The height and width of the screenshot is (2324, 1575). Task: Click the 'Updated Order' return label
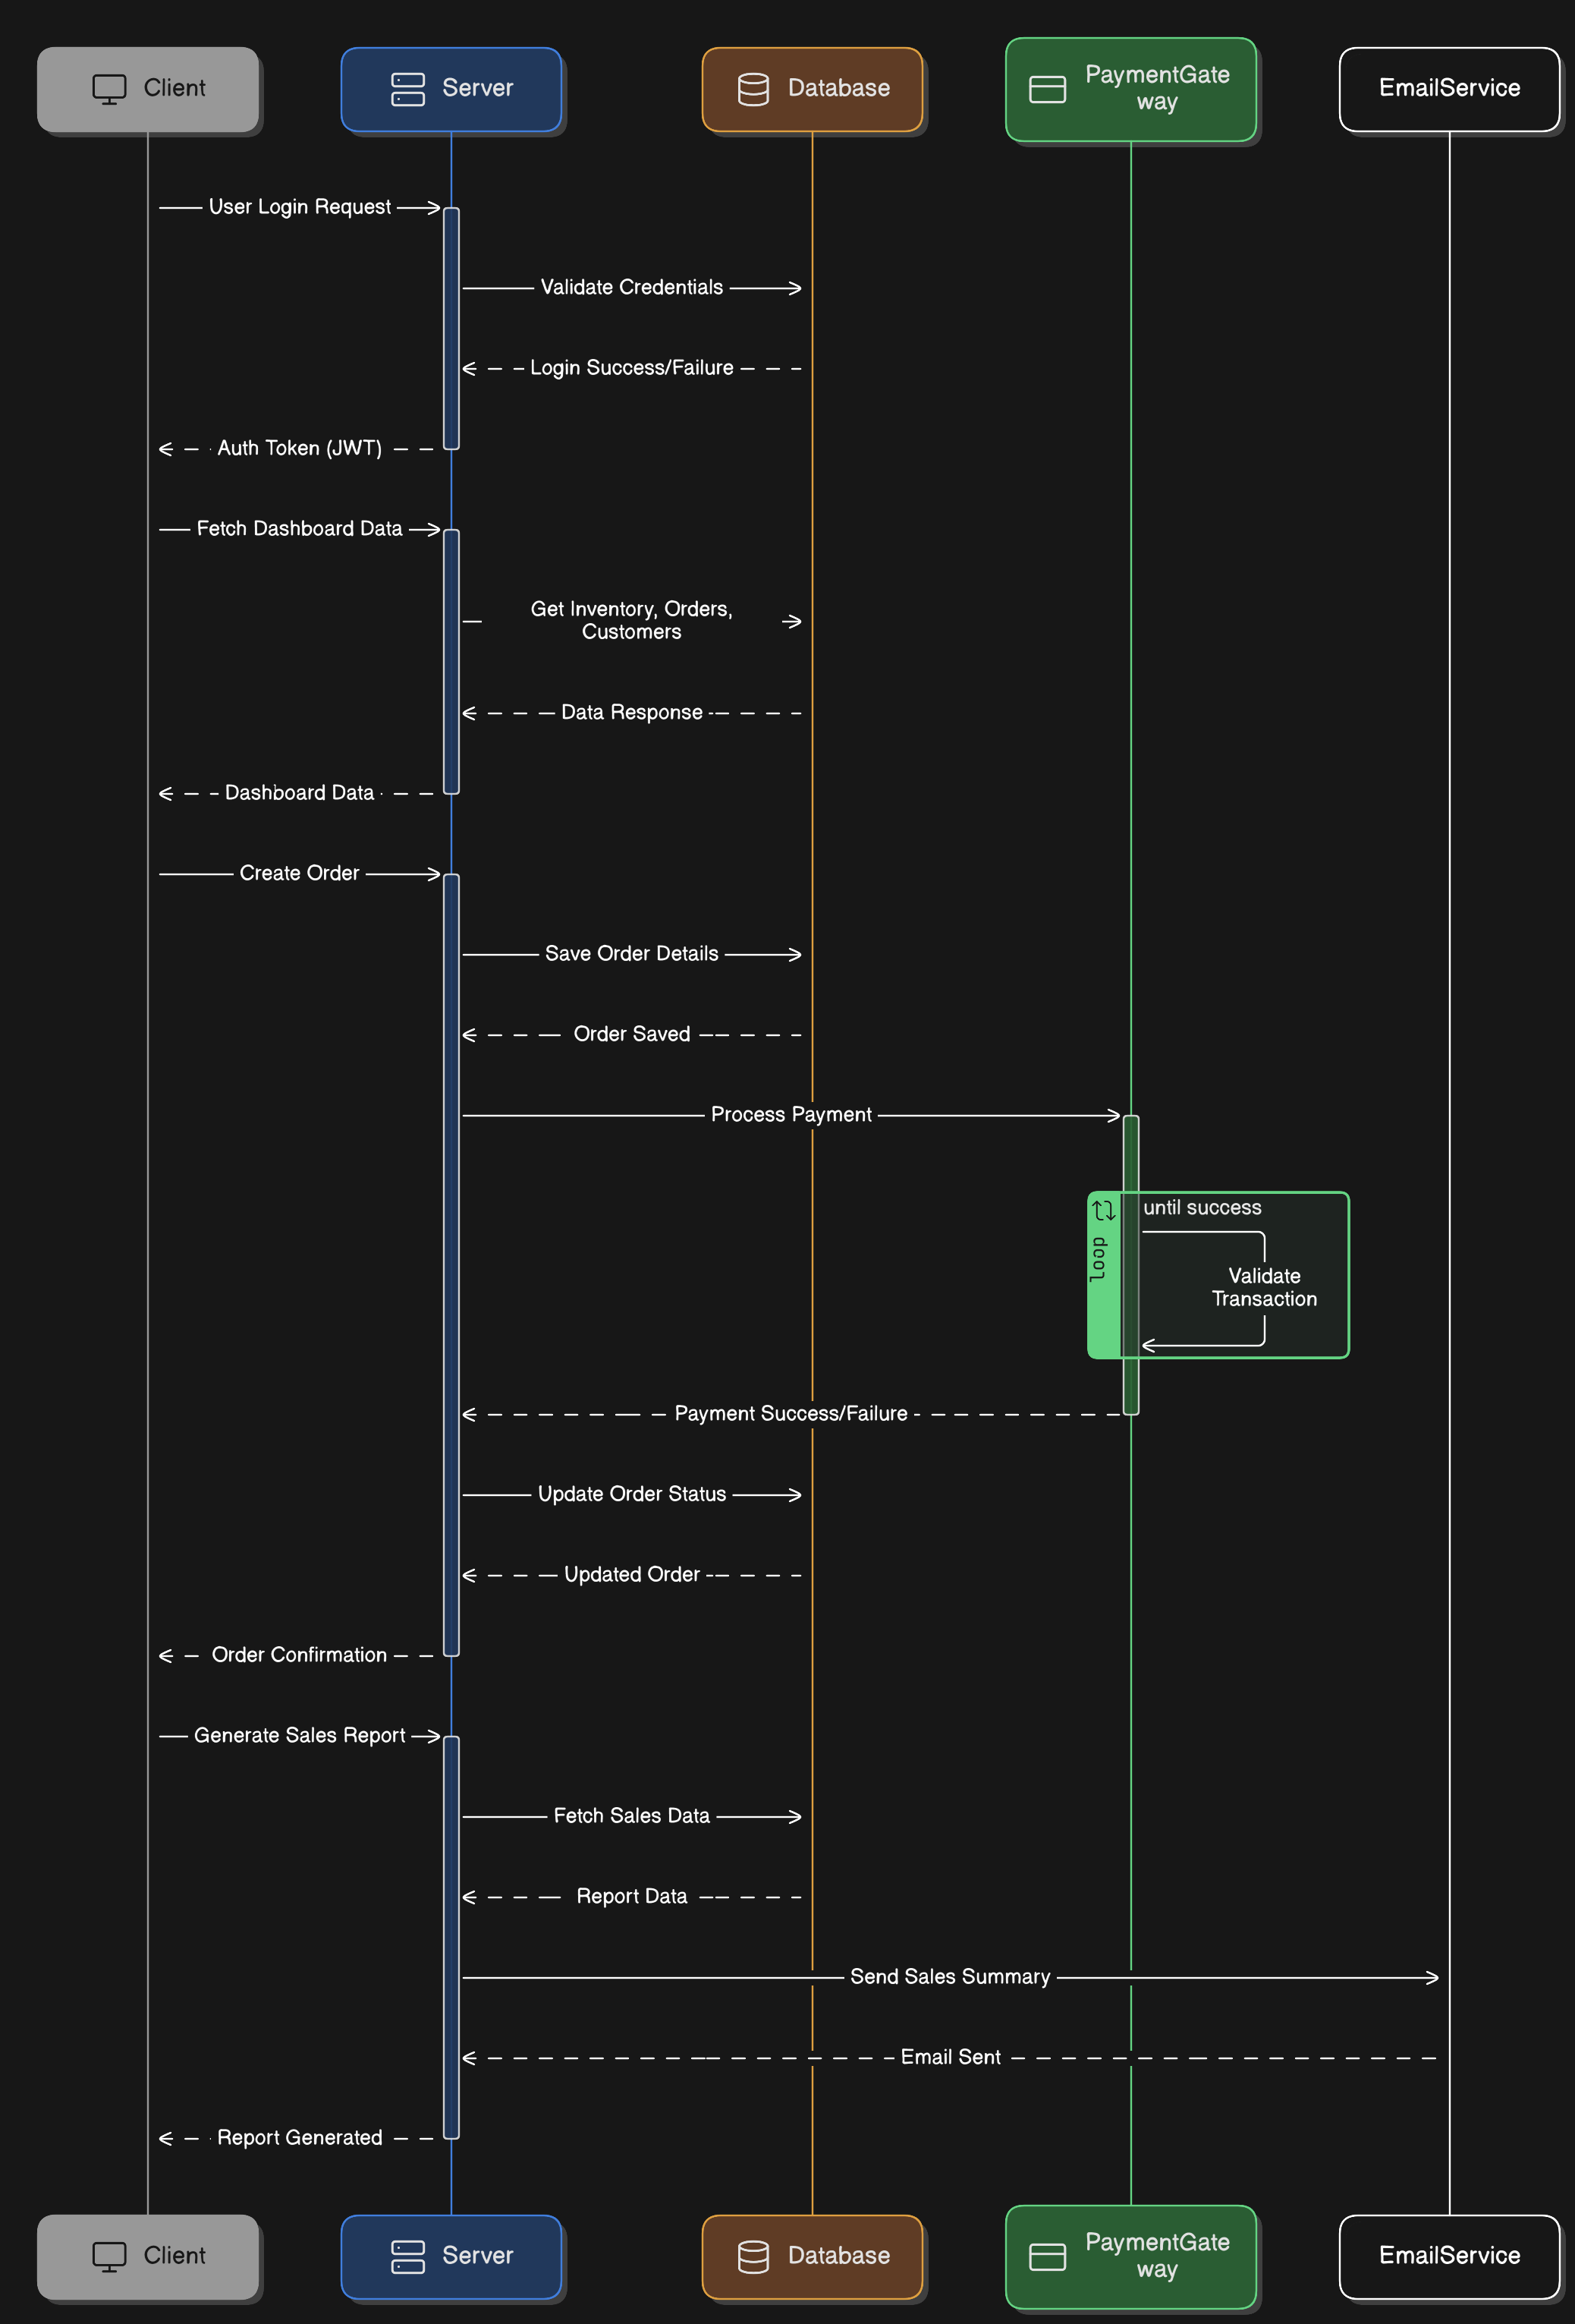coord(632,1574)
